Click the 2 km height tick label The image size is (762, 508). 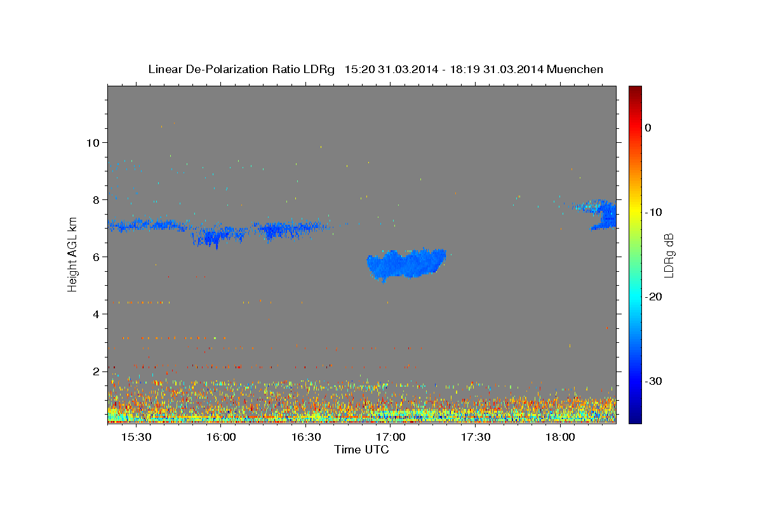click(x=97, y=371)
